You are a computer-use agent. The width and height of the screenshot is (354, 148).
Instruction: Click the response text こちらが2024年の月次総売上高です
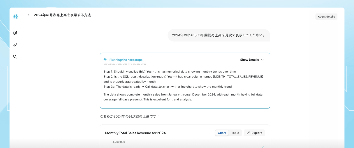point(129,116)
